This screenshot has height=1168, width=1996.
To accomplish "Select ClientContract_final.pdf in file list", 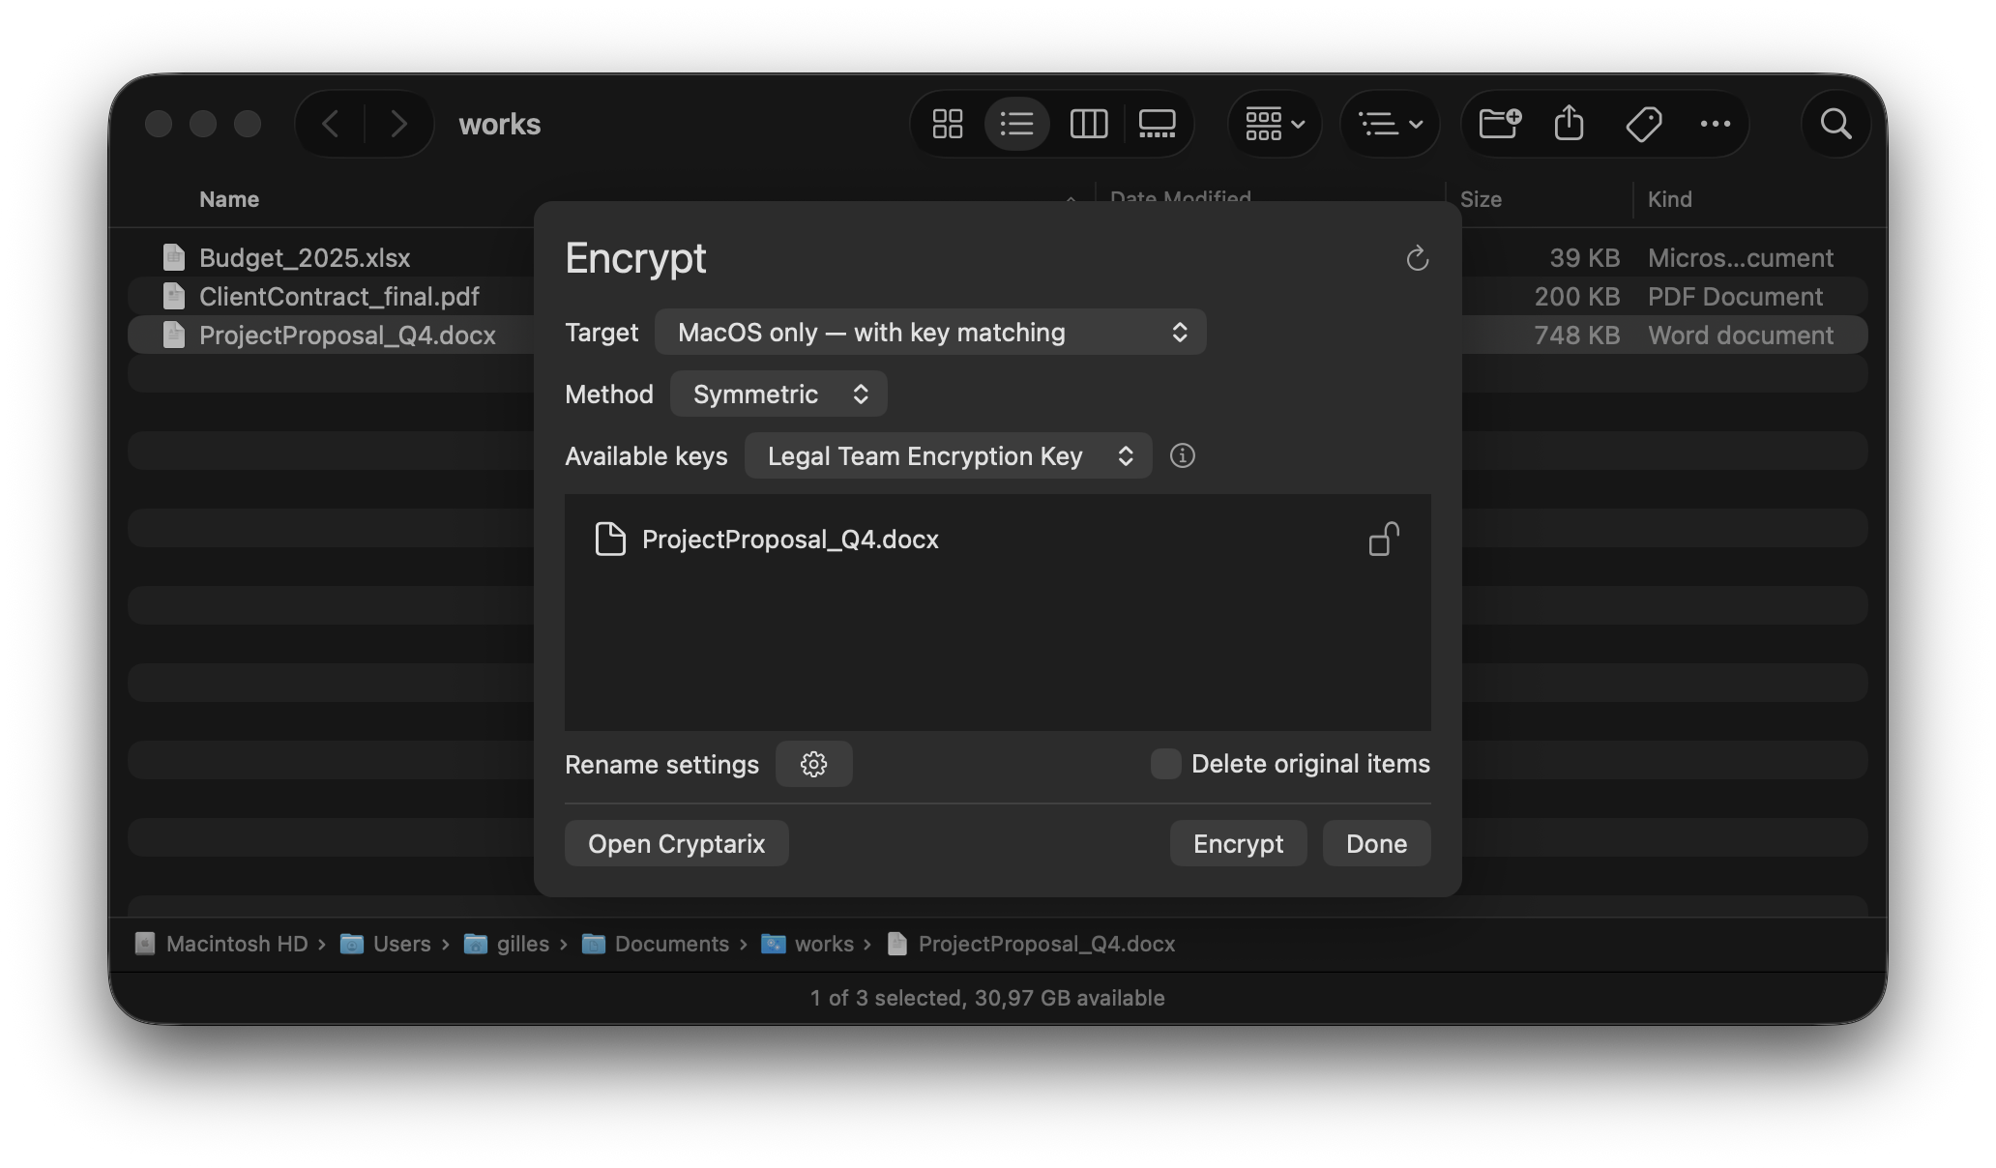I will tap(339, 297).
